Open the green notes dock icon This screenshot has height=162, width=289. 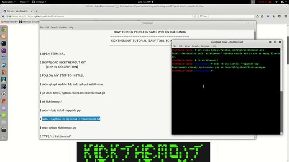4,116
